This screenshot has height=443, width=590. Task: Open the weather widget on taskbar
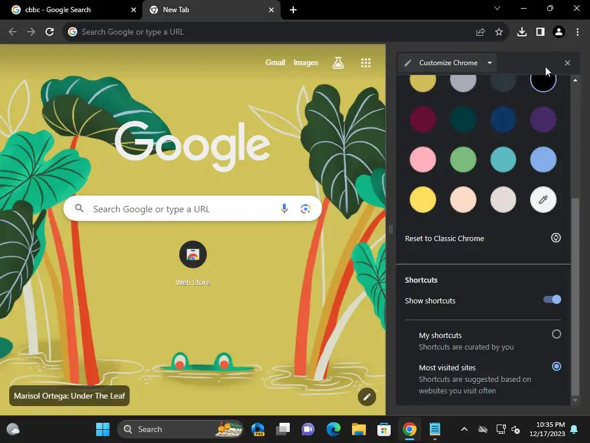[13, 429]
